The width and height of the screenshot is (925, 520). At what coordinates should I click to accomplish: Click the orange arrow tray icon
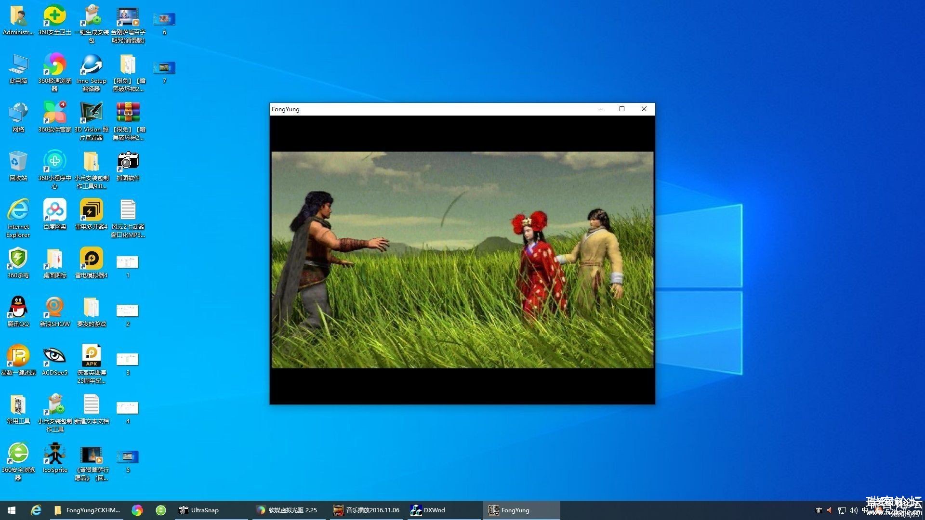pyautogui.click(x=830, y=510)
